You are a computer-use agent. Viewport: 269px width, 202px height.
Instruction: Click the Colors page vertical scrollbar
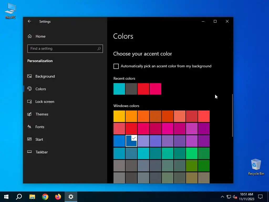(x=232, y=115)
